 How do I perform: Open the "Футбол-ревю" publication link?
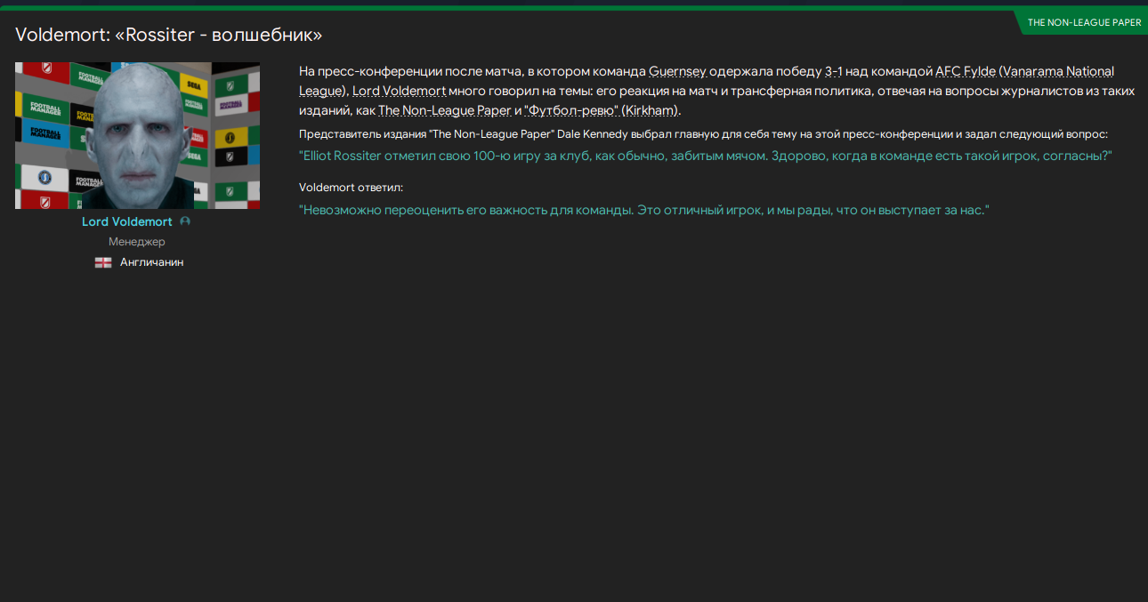click(x=571, y=110)
